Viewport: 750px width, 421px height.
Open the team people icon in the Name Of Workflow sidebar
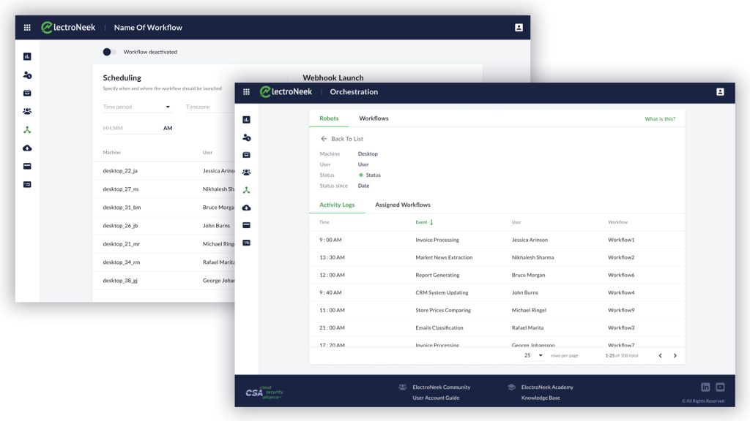(x=27, y=111)
